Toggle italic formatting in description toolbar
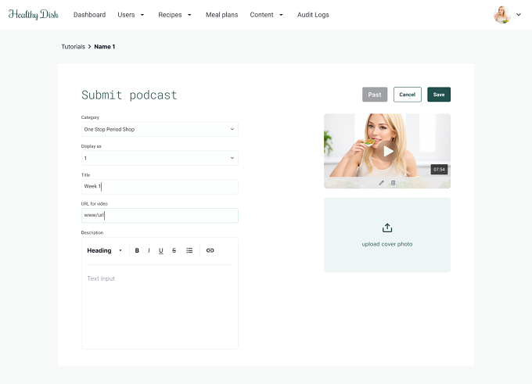 click(x=149, y=250)
